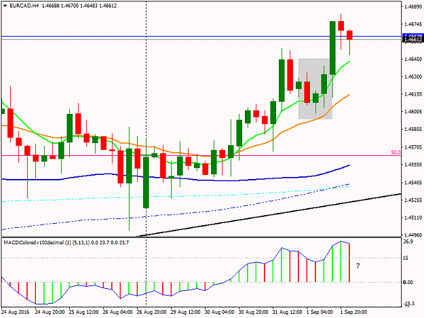Click the 1.46890 price axis label
Image resolution: width=424 pixels, height=318 pixels.
pos(413,7)
